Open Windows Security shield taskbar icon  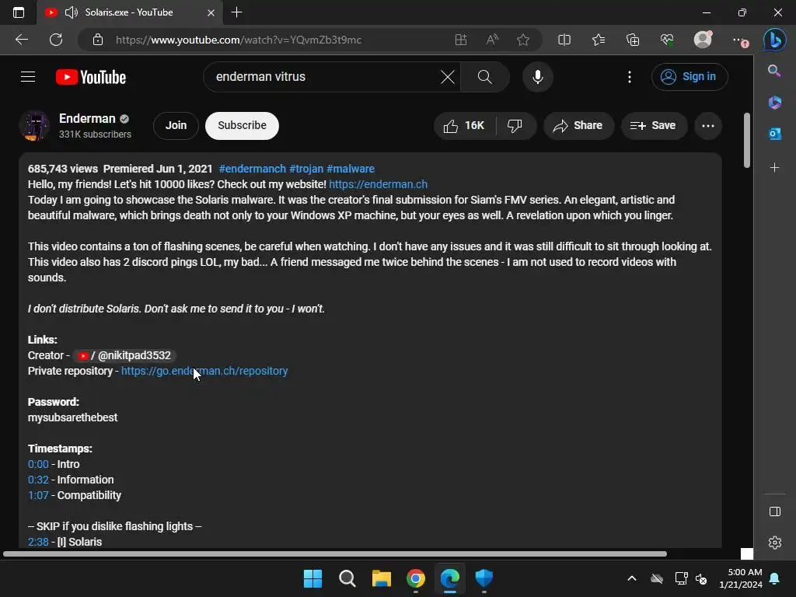484,578
